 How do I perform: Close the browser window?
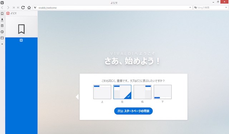225,2
